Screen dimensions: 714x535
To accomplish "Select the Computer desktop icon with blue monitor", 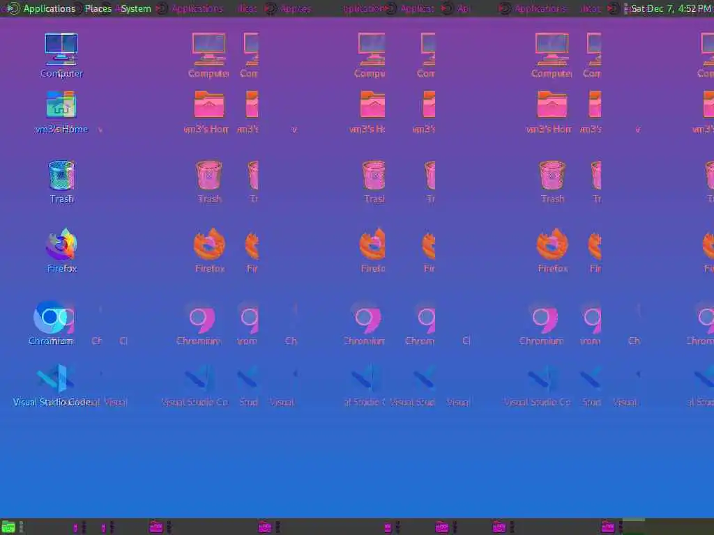I will tap(61, 49).
